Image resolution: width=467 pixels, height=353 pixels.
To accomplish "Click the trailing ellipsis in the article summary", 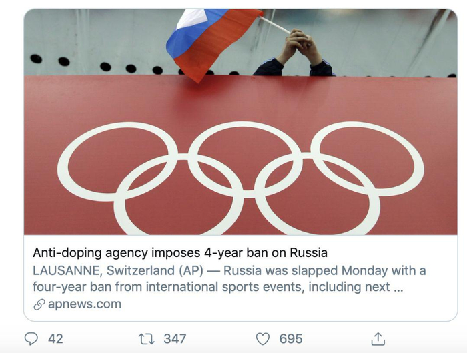I will point(399,287).
